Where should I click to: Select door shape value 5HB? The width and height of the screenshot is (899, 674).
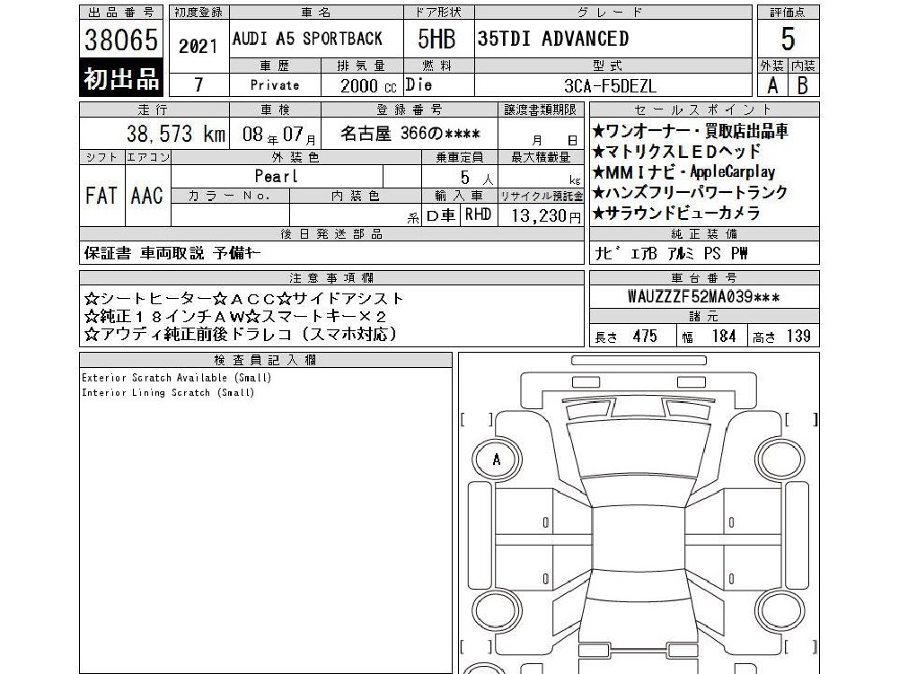click(436, 39)
